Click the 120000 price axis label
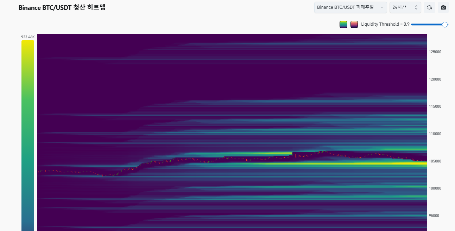 (x=435, y=79)
